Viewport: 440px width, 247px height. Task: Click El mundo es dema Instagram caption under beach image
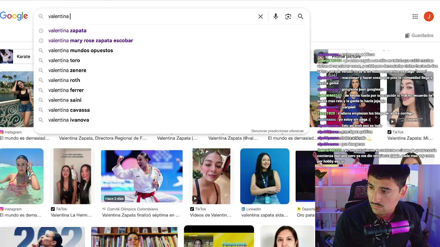point(21,215)
